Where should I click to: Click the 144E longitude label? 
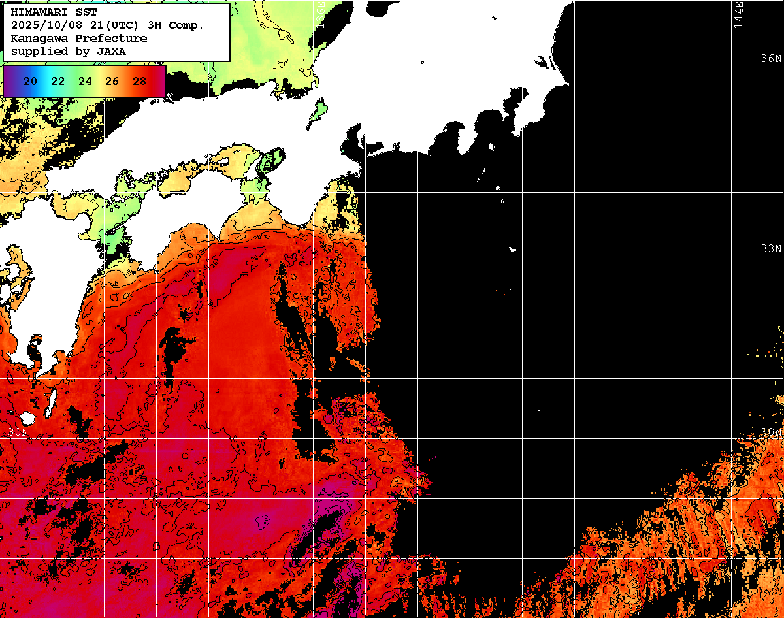pyautogui.click(x=738, y=14)
